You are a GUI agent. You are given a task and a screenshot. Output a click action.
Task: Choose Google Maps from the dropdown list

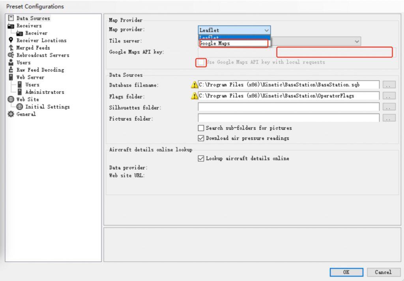click(x=215, y=43)
